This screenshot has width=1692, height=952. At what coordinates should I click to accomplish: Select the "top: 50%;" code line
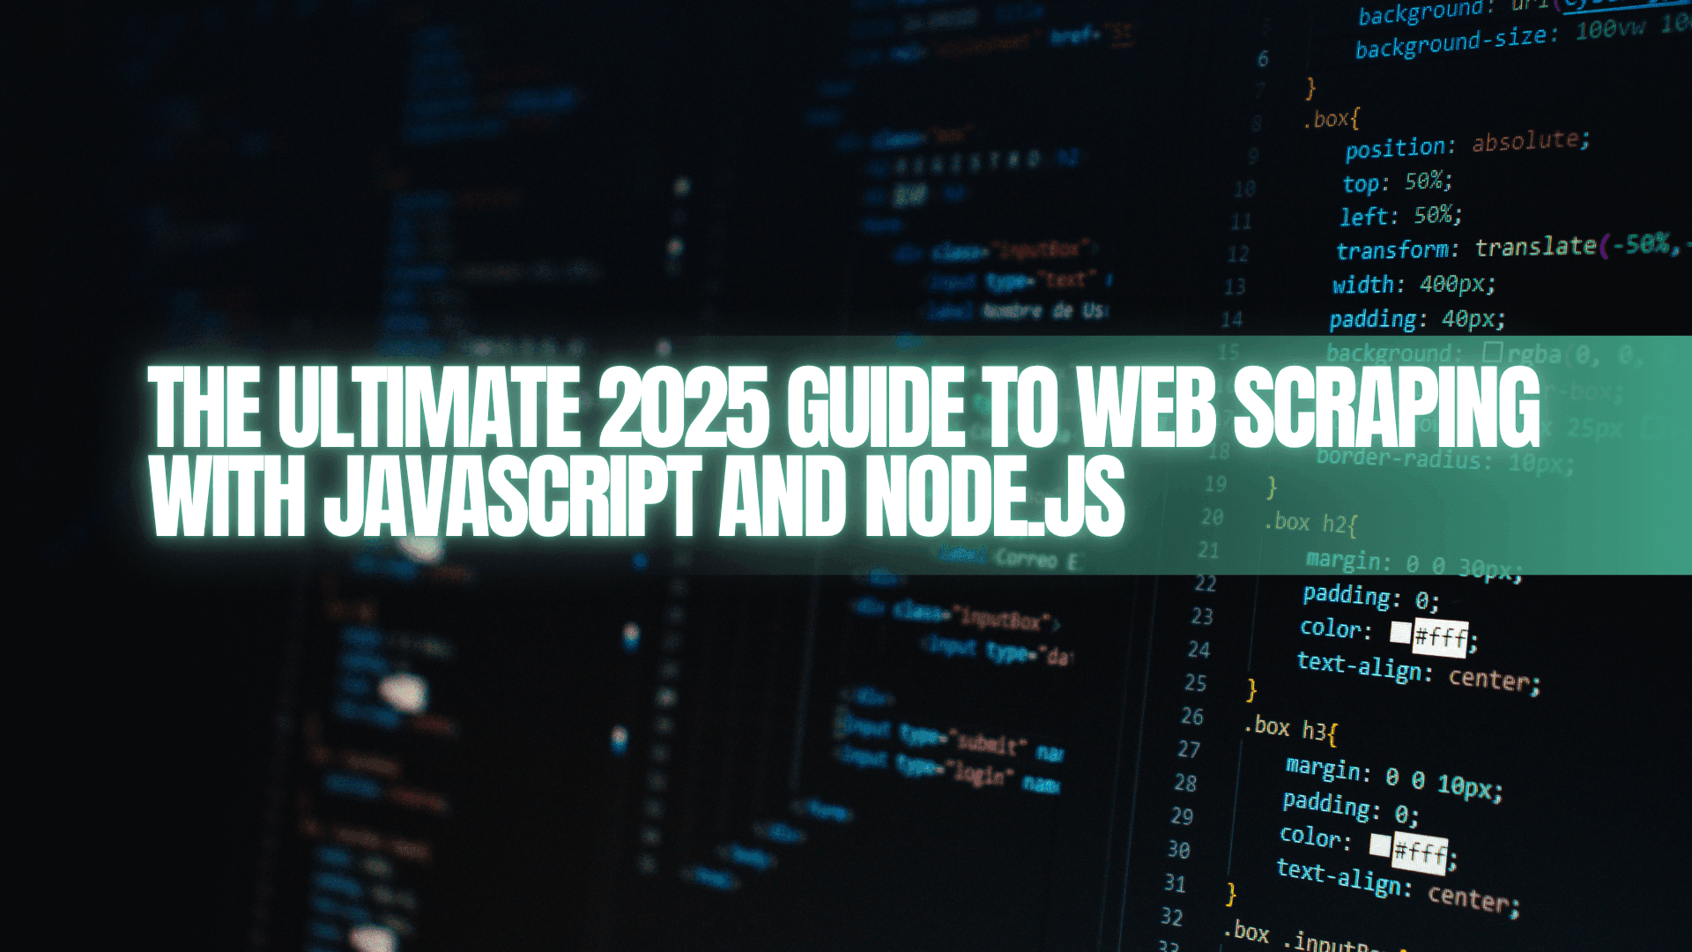pos(1397,182)
